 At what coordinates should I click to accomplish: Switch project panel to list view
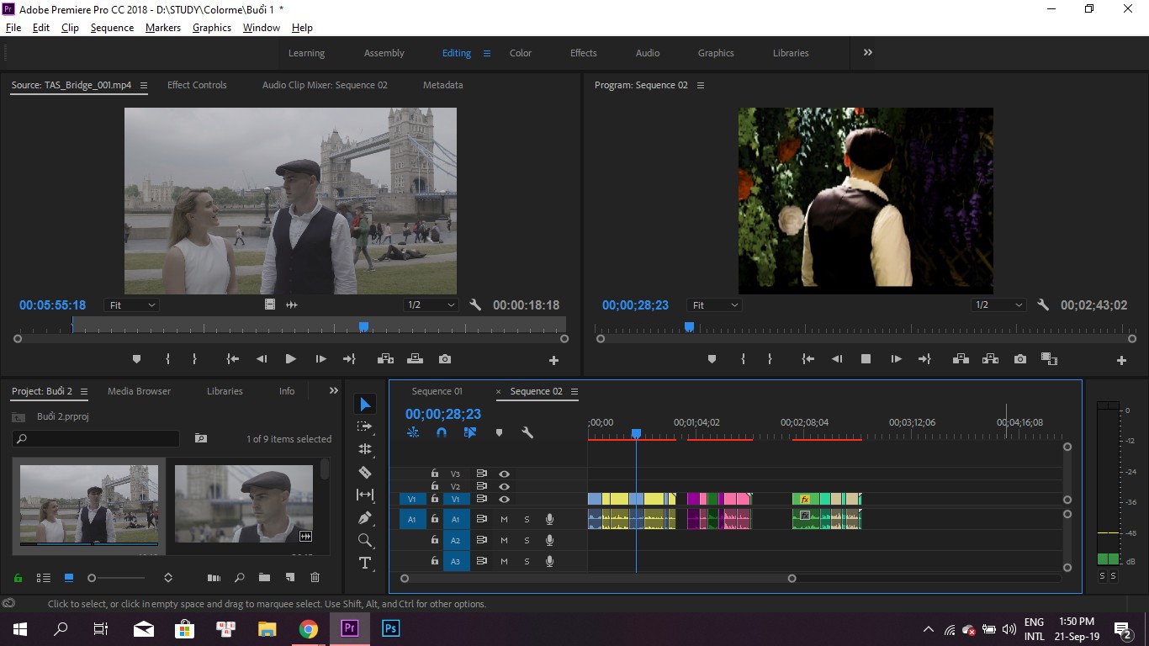44,578
